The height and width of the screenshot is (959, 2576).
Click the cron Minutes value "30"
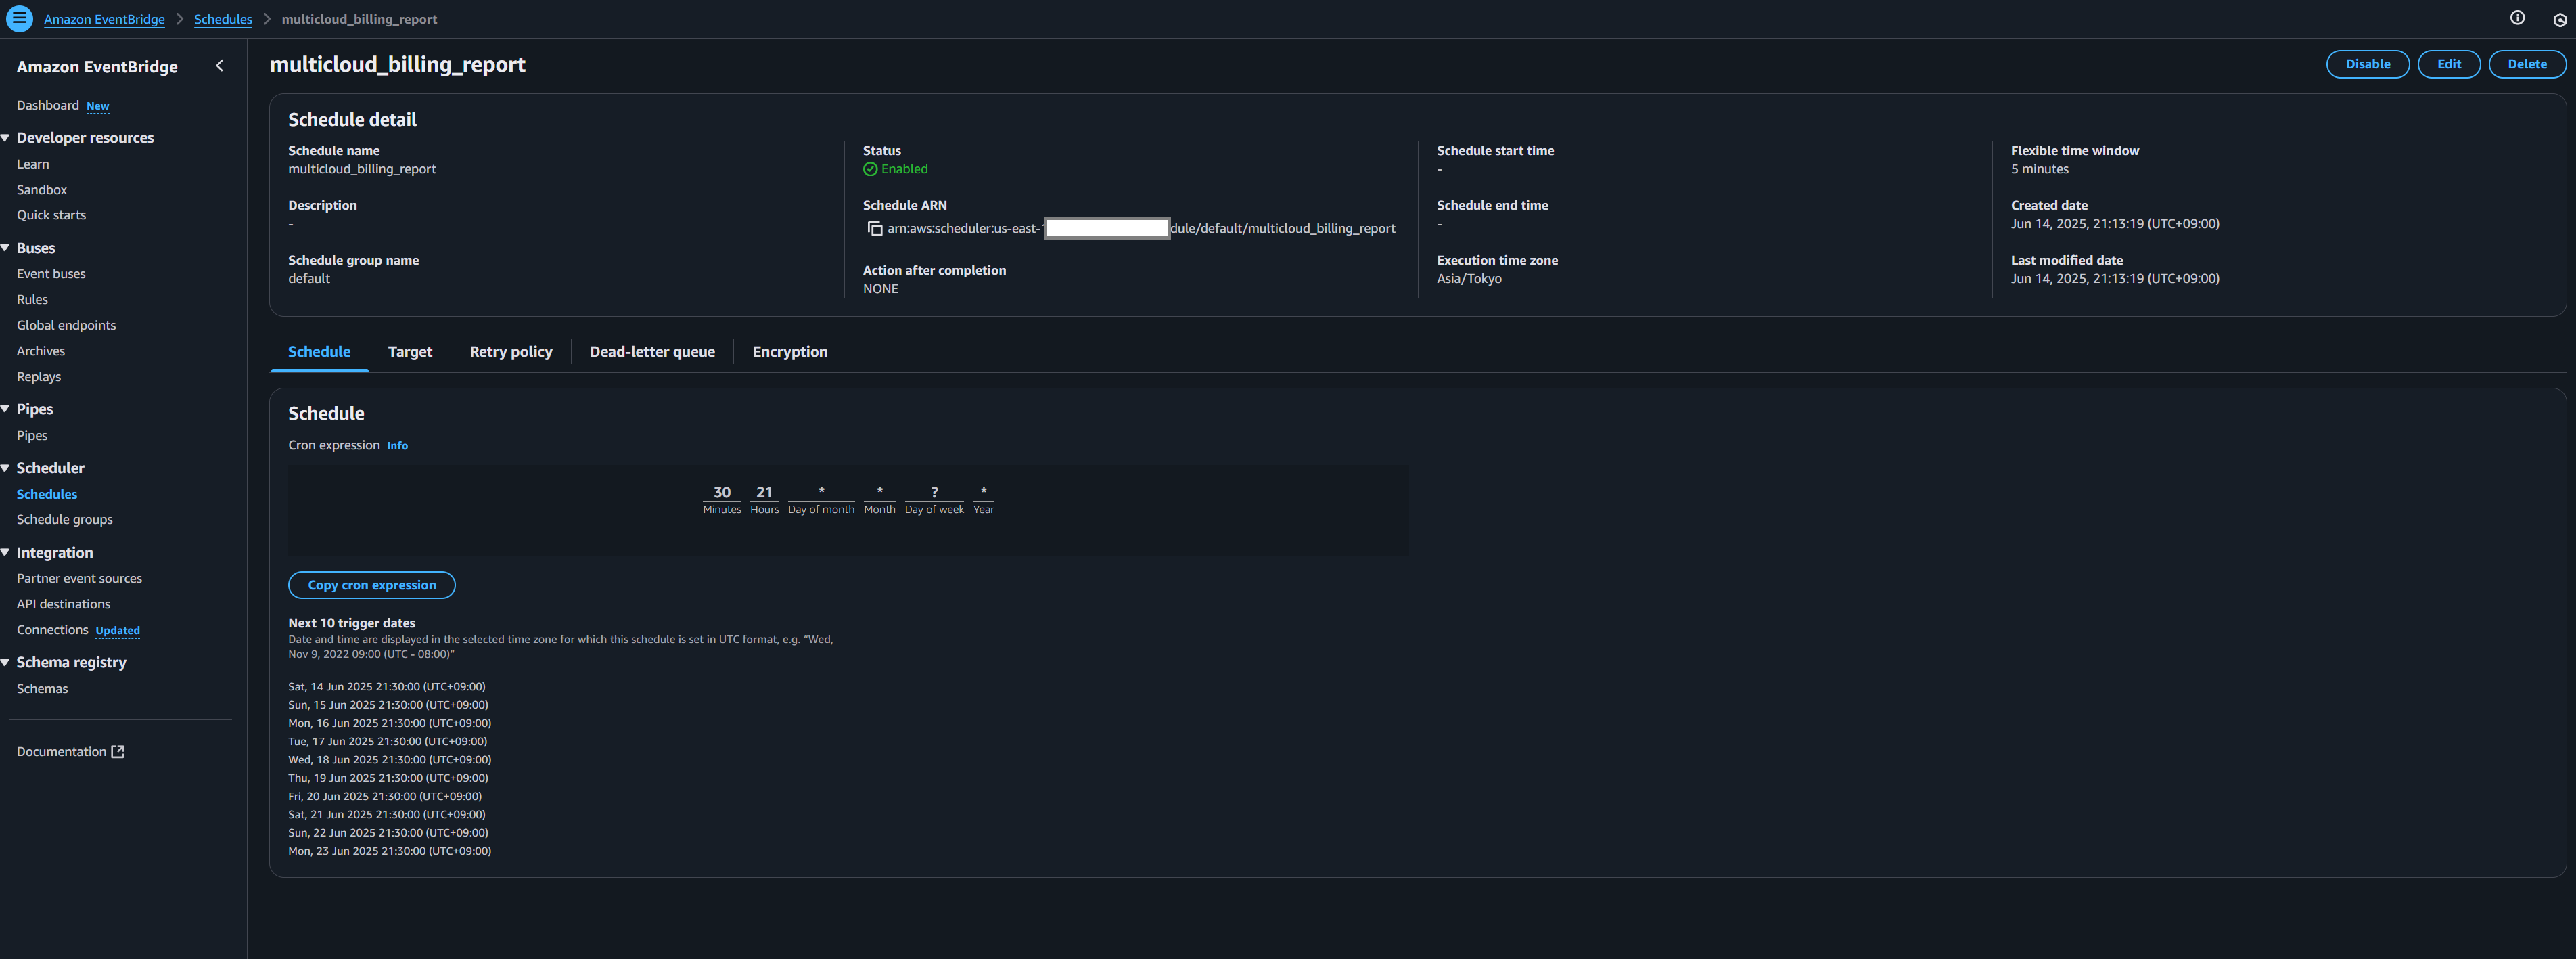[x=722, y=492]
